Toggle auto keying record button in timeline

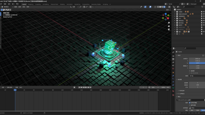(74, 87)
